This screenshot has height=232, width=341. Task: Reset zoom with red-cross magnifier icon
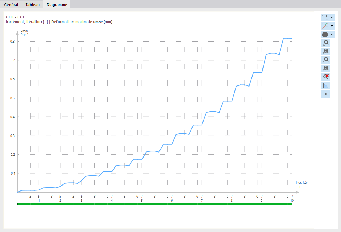(326, 77)
